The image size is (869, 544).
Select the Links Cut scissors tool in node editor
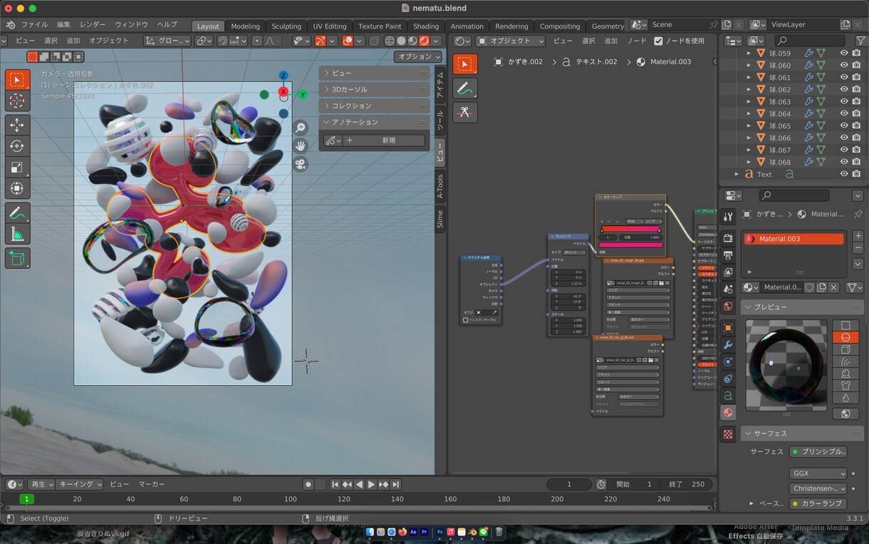[x=464, y=112]
